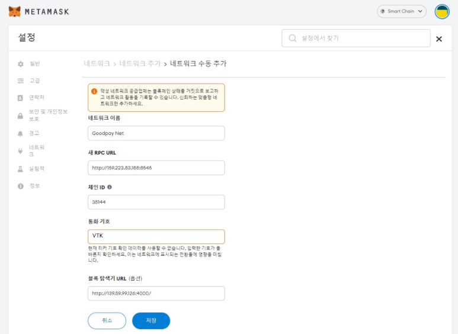Open the account avatar menu
The width and height of the screenshot is (458, 334).
click(x=442, y=11)
